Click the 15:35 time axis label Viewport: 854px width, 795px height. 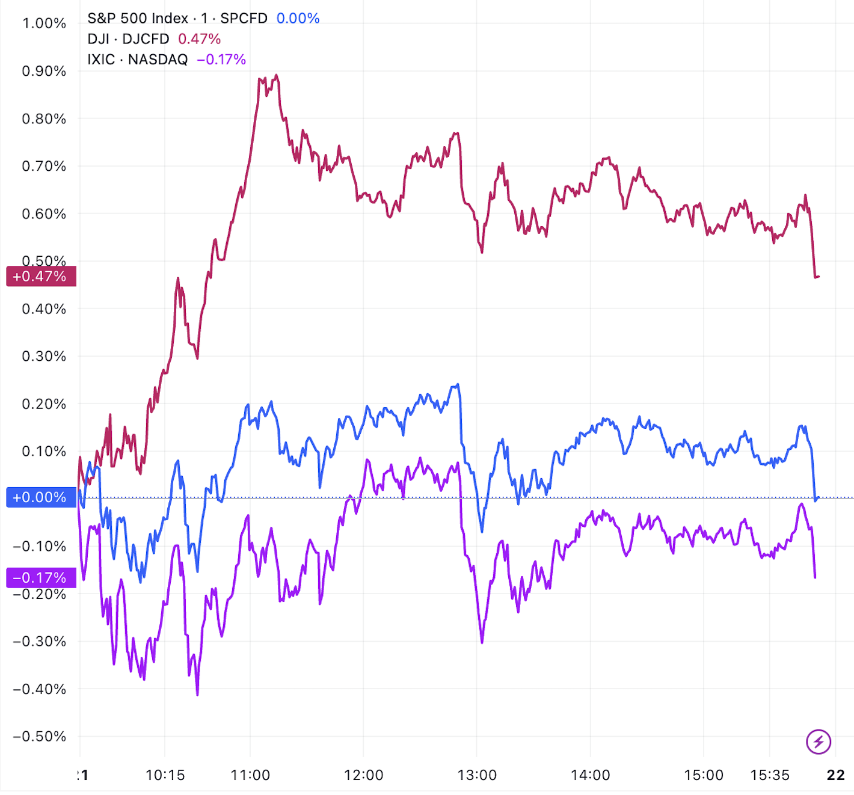[770, 775]
